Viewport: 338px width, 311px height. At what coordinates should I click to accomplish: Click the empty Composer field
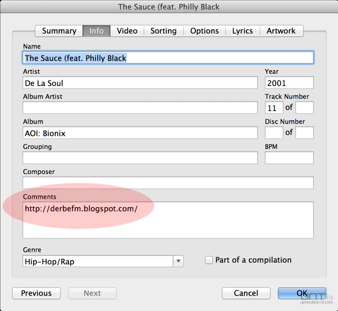coord(168,183)
